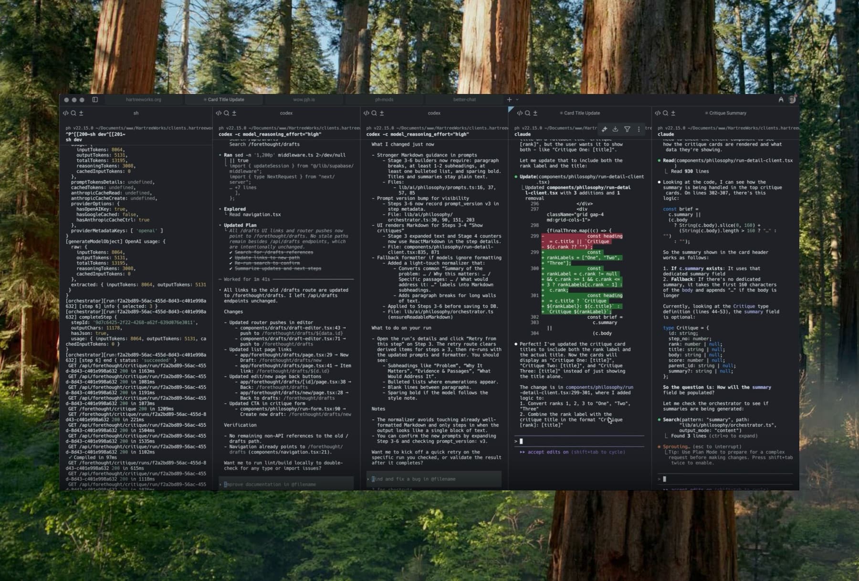Add a new tab with the plus button
Image resolution: width=859 pixels, height=581 pixels.
509,100
